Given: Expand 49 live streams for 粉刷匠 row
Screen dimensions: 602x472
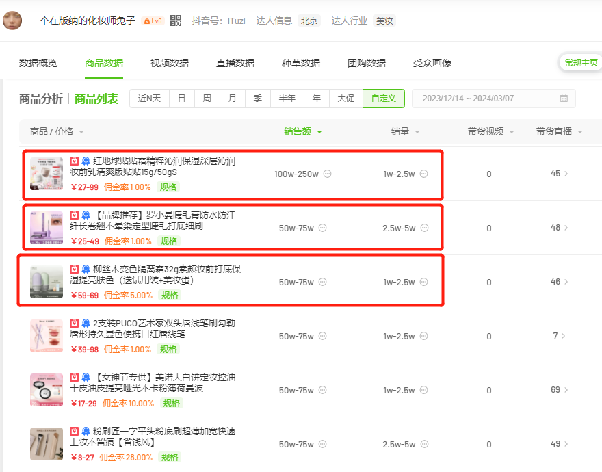Looking at the screenshot, I should [x=559, y=444].
